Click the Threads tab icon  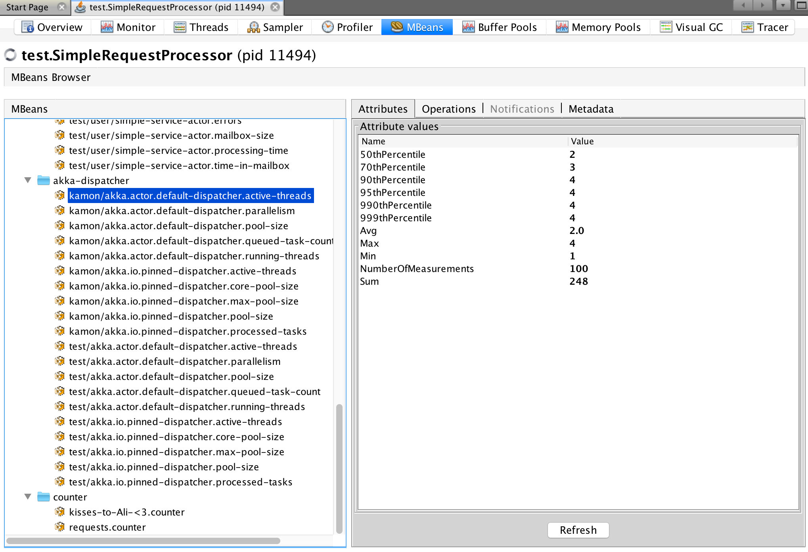pos(180,27)
